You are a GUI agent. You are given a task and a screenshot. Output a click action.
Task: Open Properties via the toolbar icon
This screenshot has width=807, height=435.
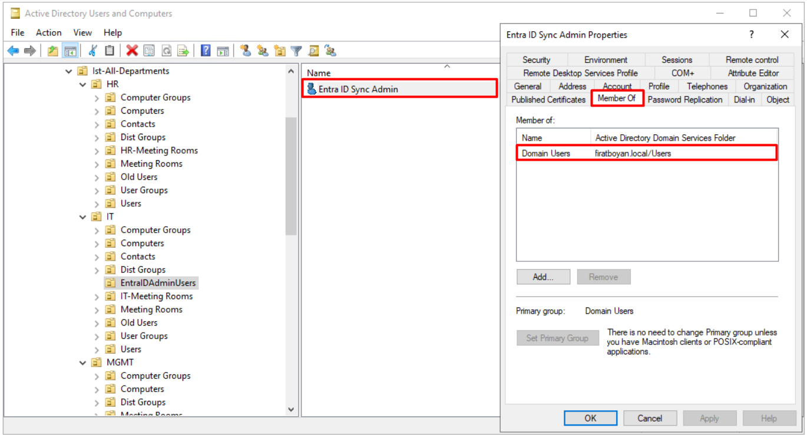[x=149, y=51]
